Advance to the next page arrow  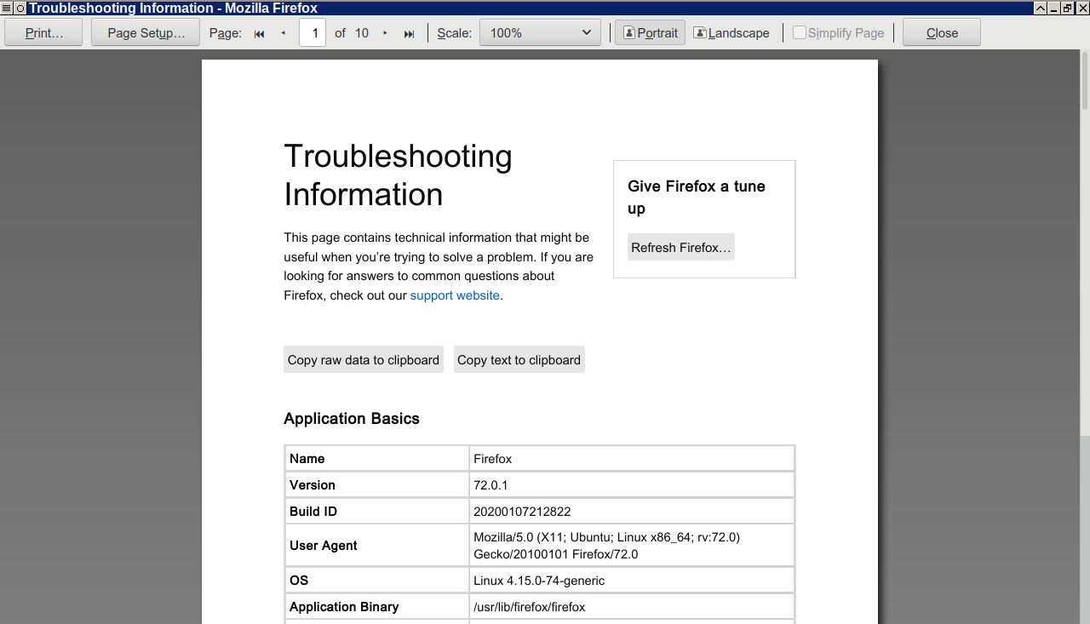(x=385, y=33)
